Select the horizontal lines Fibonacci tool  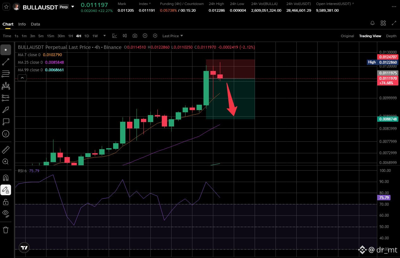click(6, 74)
